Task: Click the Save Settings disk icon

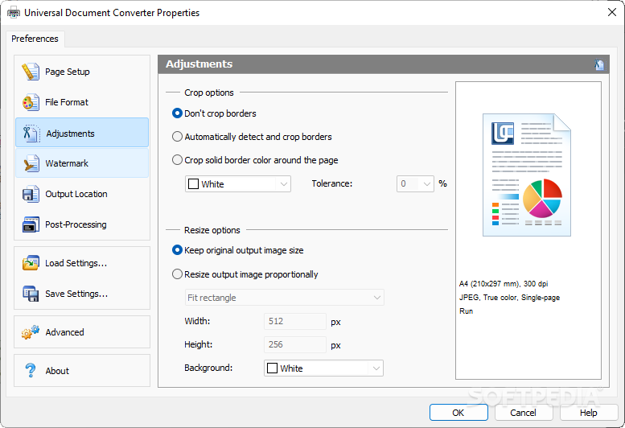Action: 31,294
